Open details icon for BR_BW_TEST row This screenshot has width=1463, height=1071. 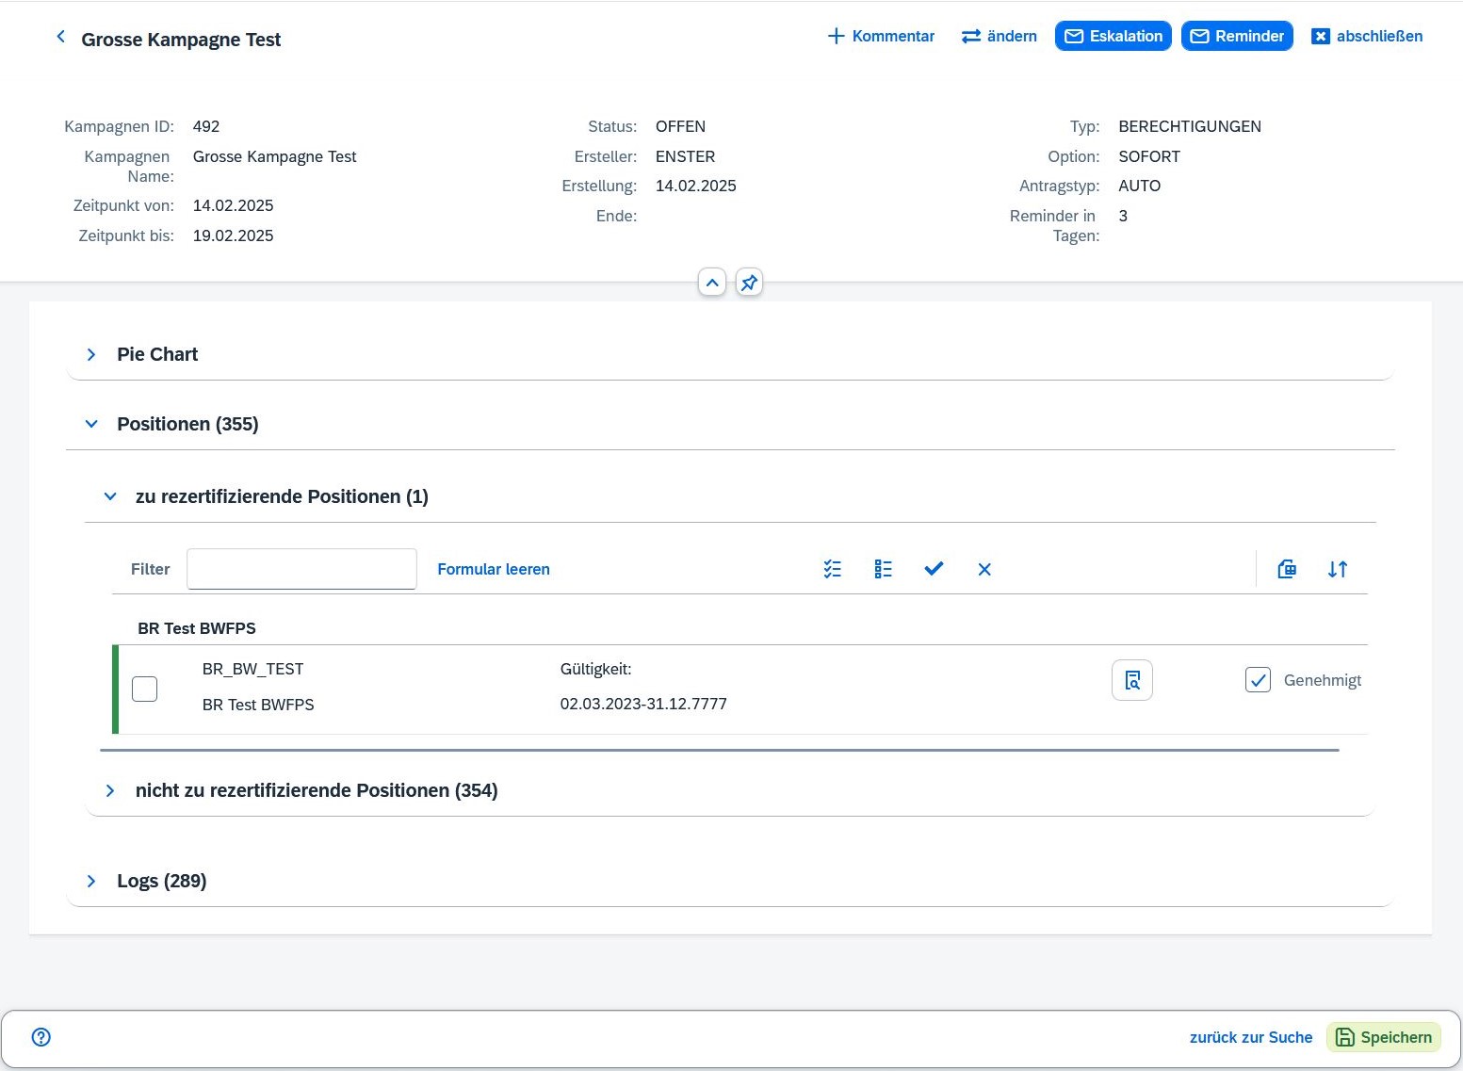[x=1132, y=681]
